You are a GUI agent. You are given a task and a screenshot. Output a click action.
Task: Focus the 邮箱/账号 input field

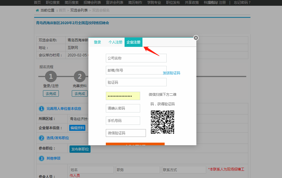coord(136,70)
